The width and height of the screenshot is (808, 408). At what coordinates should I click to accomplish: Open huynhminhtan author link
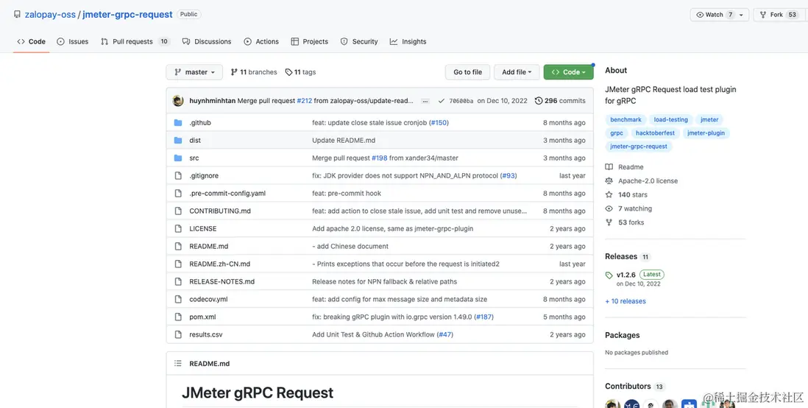click(x=213, y=101)
